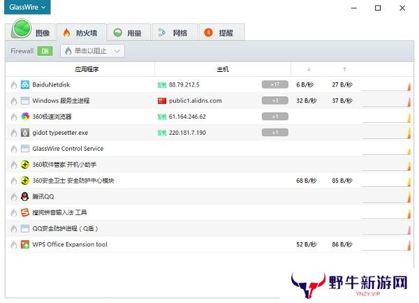Sort by the 主机 column header
Viewport: 419px width, 303px height.
[x=223, y=70]
